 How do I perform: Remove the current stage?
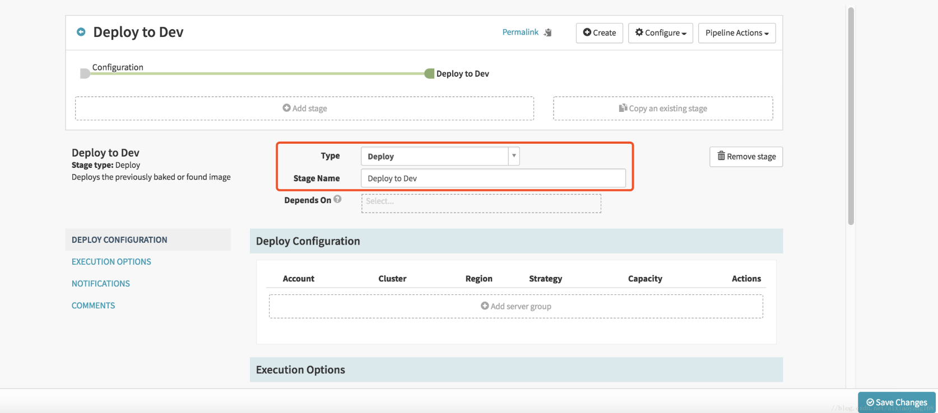[746, 157]
